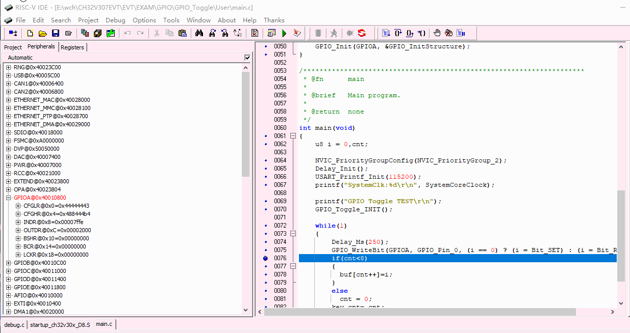Click the peripheral tree scroll-down arrow
The width and height of the screenshot is (630, 333).
[246, 310]
